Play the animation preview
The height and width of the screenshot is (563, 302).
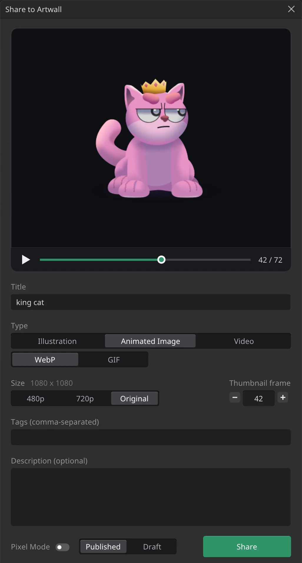click(x=26, y=260)
